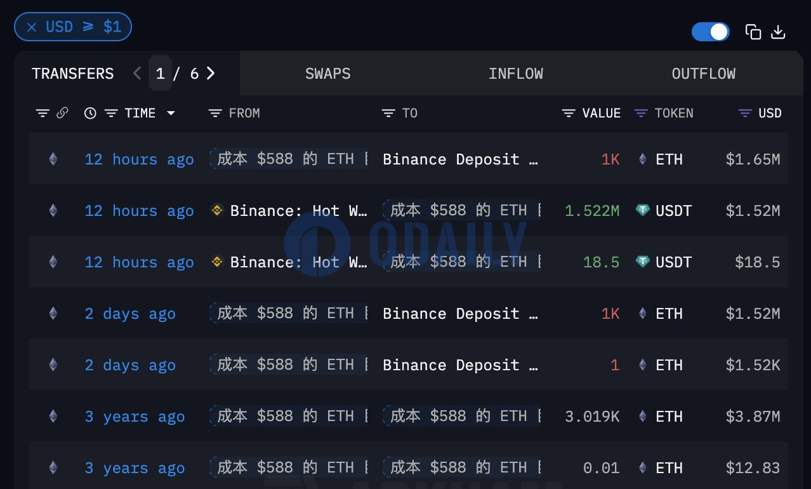The image size is (811, 489).
Task: Select the USD amount $1.52K
Action: click(753, 365)
